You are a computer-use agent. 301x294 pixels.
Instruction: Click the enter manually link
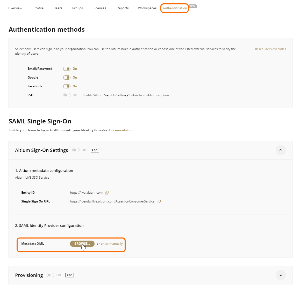112,244
